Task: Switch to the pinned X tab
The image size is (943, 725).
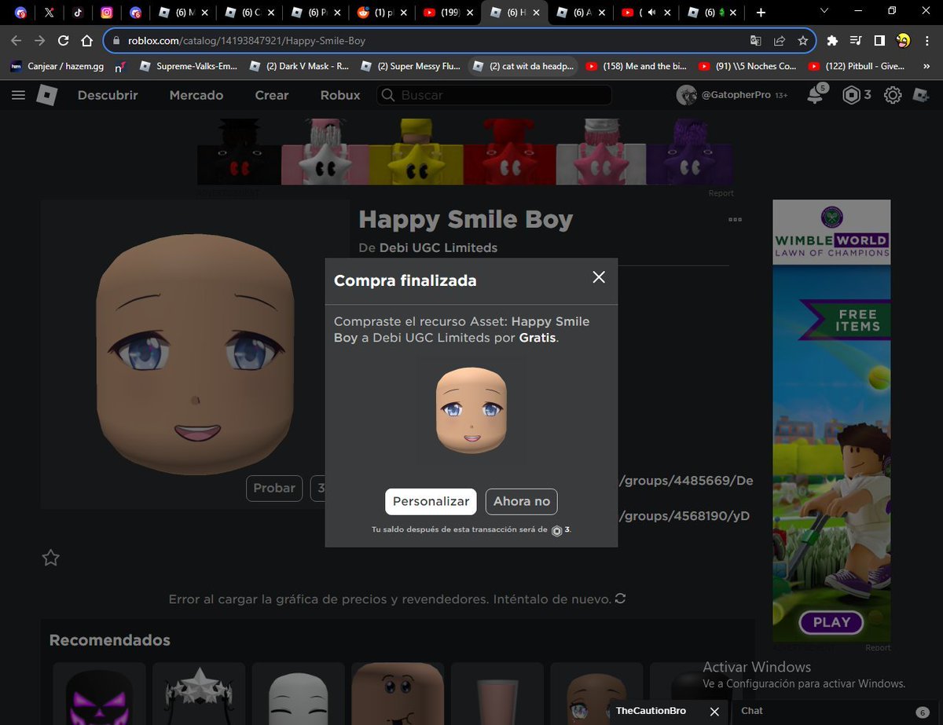Action: point(49,13)
